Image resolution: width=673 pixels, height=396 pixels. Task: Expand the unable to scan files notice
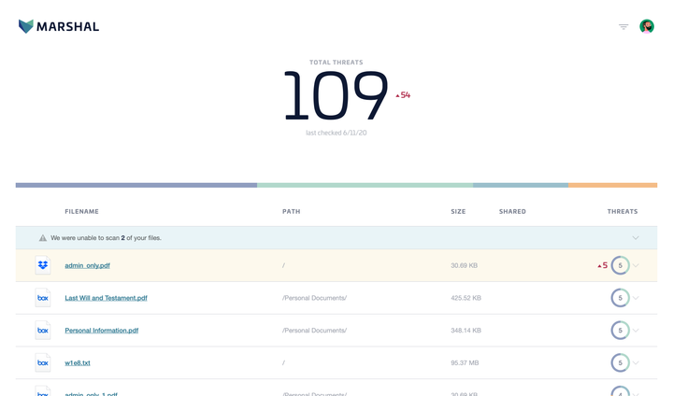[x=636, y=238]
